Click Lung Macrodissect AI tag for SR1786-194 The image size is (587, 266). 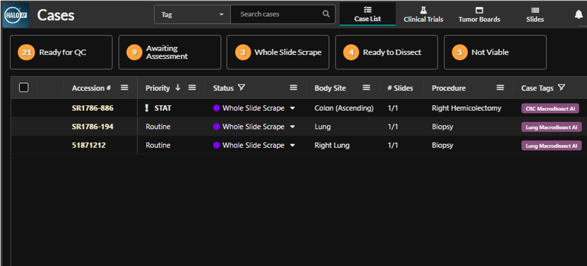point(552,127)
